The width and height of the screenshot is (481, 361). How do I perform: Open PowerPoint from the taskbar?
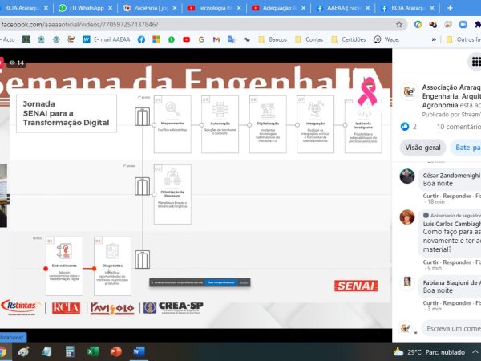[x=116, y=352]
